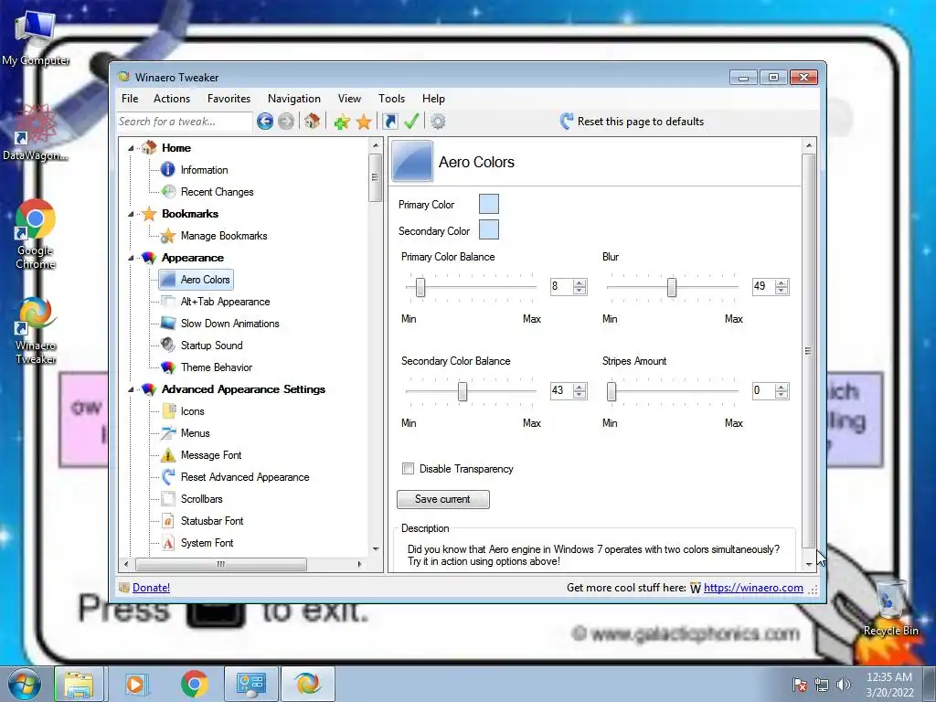Decrease Blur value with spinner down
Viewport: 936px width, 702px height.
(782, 291)
